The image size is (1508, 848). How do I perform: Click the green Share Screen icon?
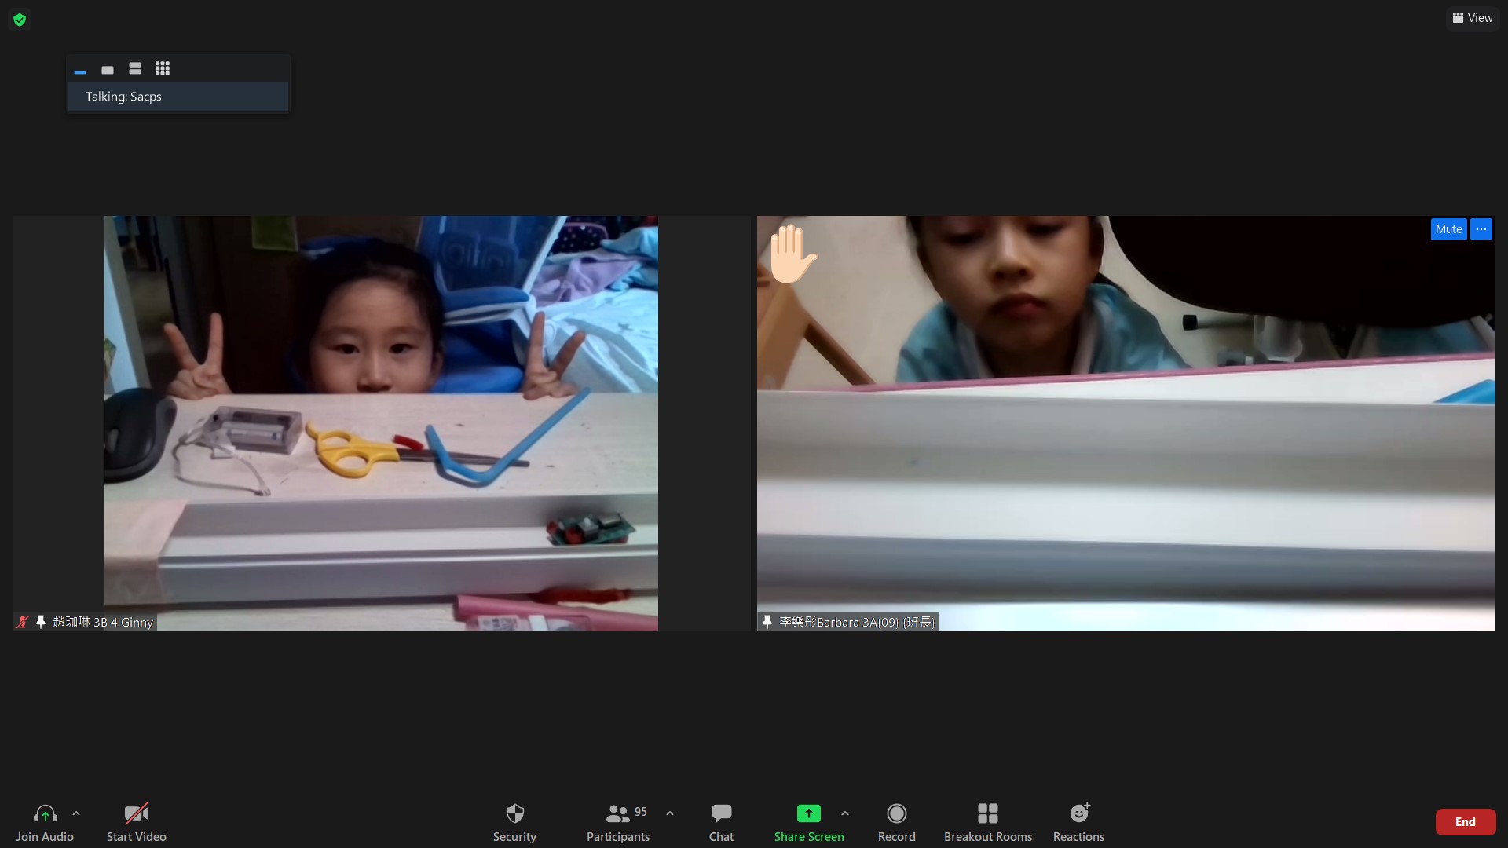[808, 813]
